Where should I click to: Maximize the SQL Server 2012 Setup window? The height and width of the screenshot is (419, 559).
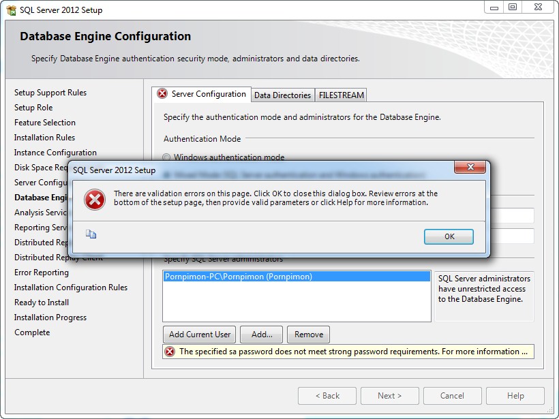tap(513, 7)
